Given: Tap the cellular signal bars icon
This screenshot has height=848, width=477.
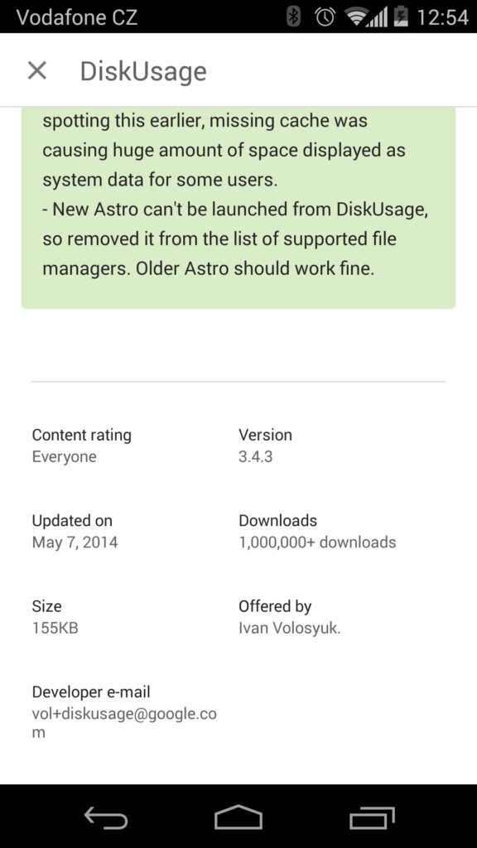Looking at the screenshot, I should click(378, 18).
